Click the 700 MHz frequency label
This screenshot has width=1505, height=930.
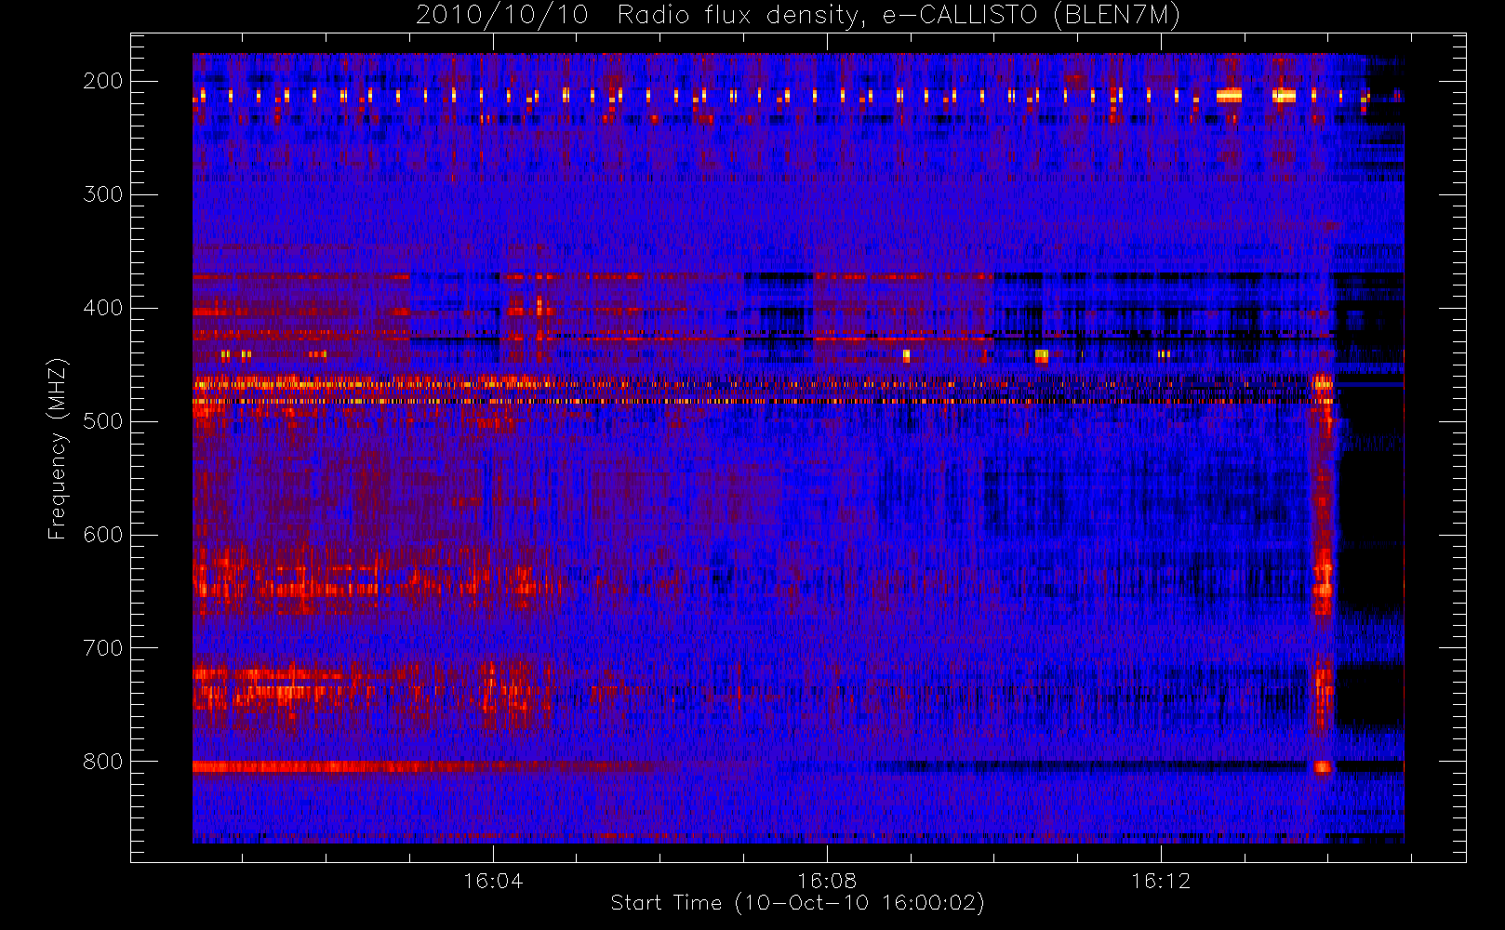[x=103, y=648]
